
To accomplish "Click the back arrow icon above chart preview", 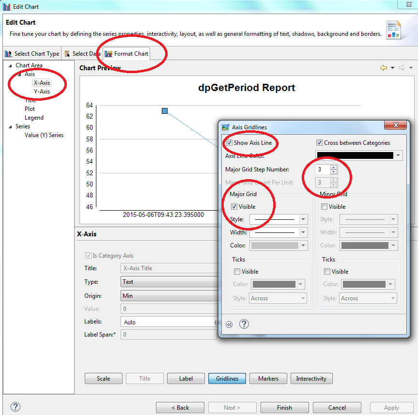I will click(384, 68).
